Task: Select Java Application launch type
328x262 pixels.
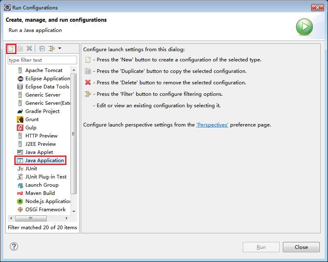Action: 45,160
